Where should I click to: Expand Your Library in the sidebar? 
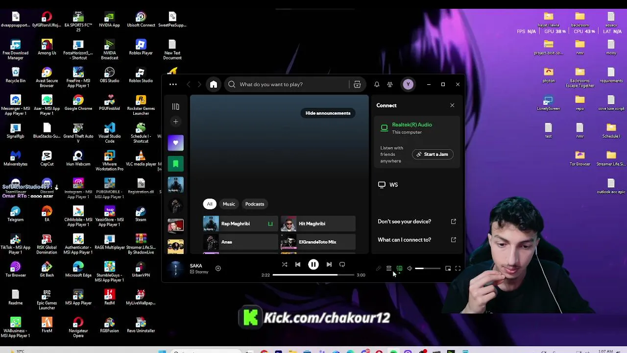[176, 106]
